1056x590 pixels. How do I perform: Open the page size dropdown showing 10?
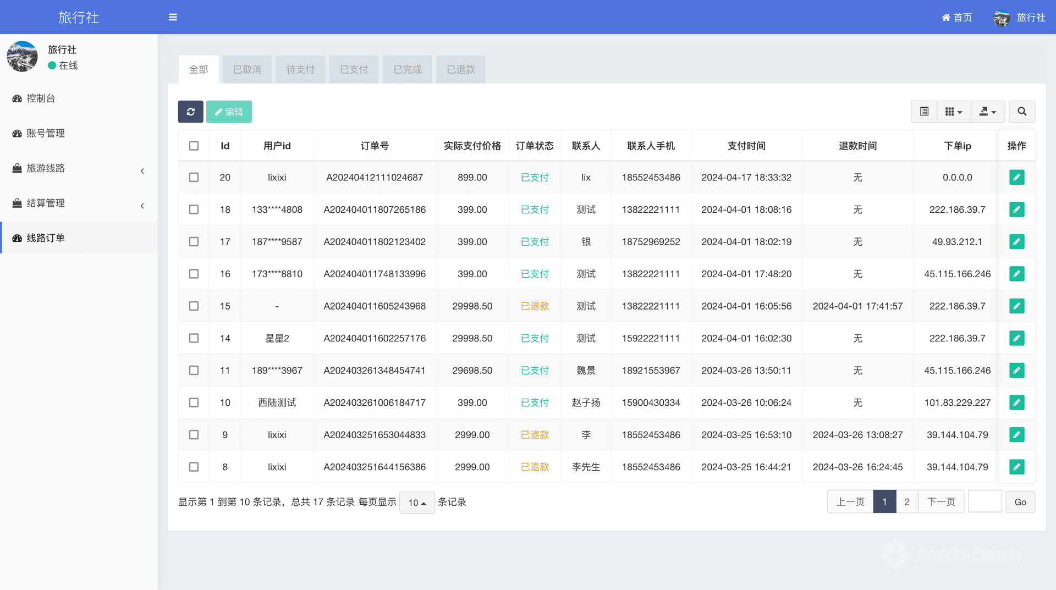point(417,503)
